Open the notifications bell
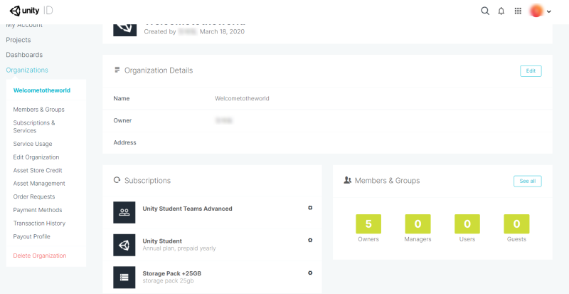This screenshot has height=294, width=569. pos(501,11)
